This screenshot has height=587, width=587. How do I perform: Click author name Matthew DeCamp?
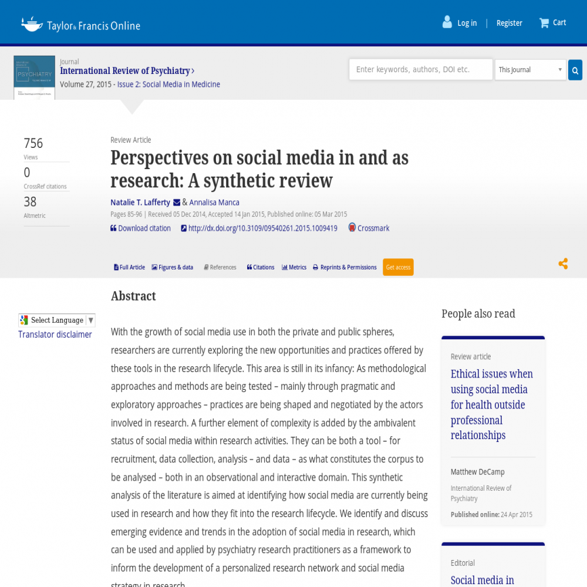tap(478, 472)
